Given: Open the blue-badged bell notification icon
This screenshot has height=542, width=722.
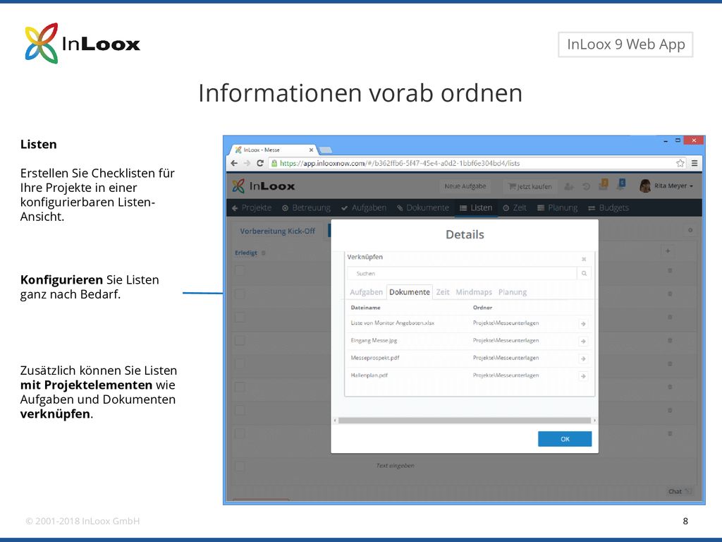Looking at the screenshot, I should tap(621, 185).
